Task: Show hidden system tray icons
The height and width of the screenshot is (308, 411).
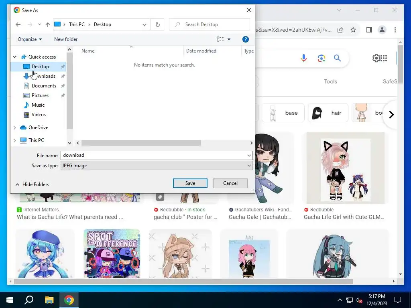Action: tap(340, 300)
